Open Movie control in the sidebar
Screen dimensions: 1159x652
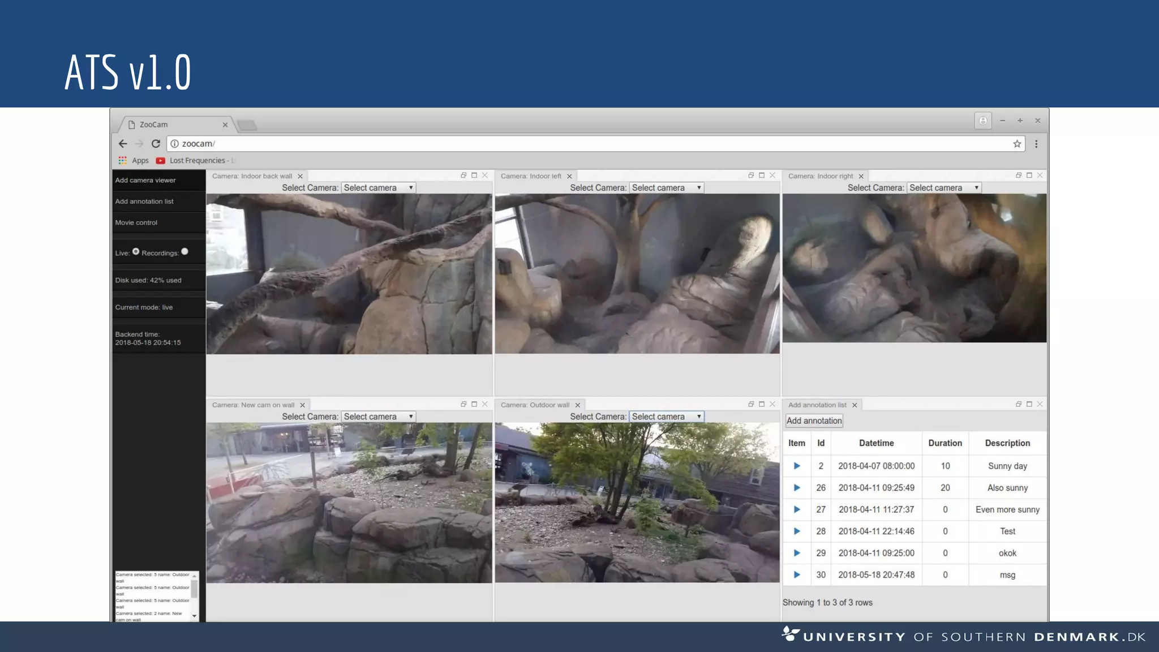point(136,222)
